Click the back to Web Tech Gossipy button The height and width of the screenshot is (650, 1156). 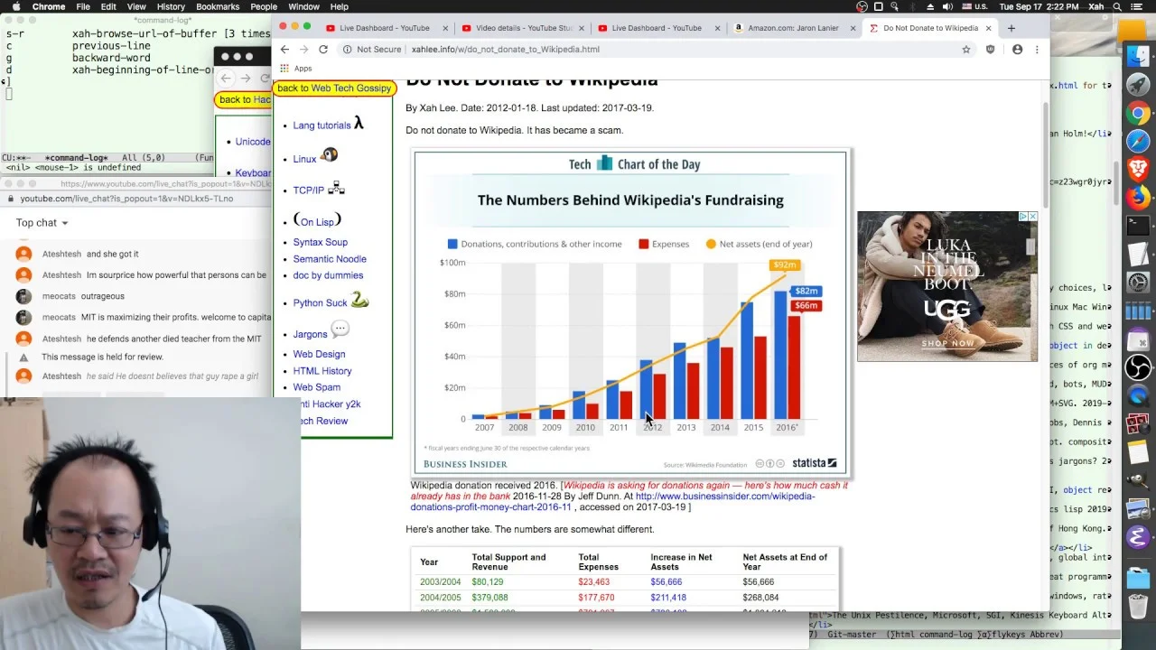[x=334, y=88]
